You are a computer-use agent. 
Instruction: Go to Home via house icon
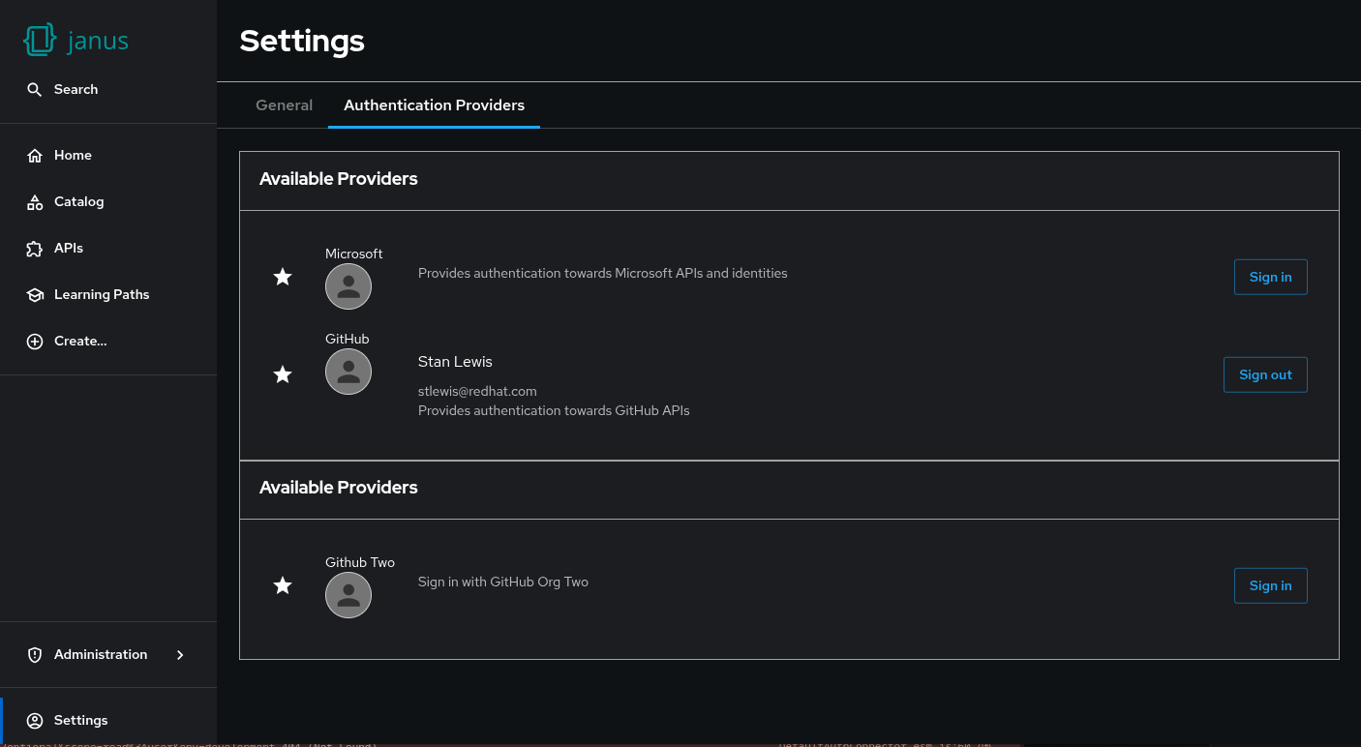tap(35, 155)
